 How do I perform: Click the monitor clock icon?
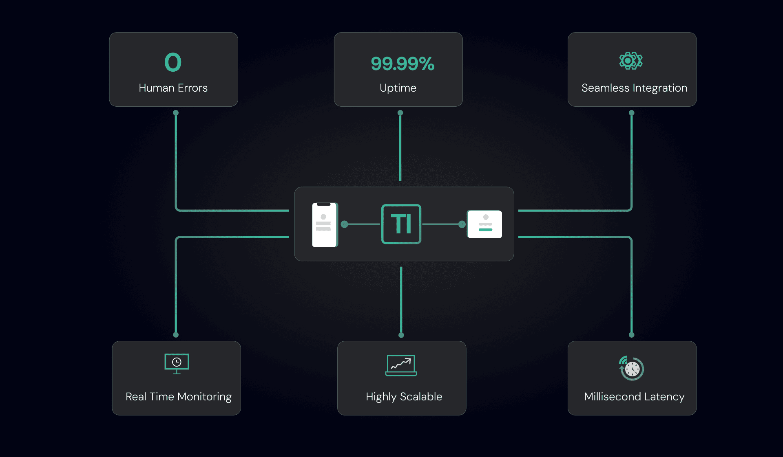click(x=177, y=363)
